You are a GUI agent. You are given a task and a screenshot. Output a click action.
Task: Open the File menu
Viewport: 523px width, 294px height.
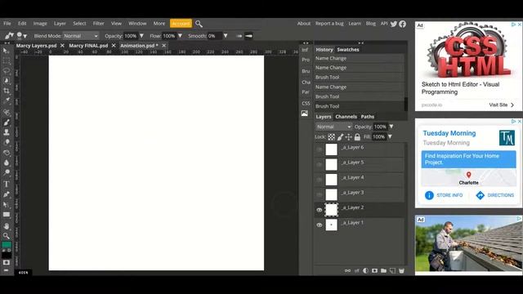click(7, 24)
